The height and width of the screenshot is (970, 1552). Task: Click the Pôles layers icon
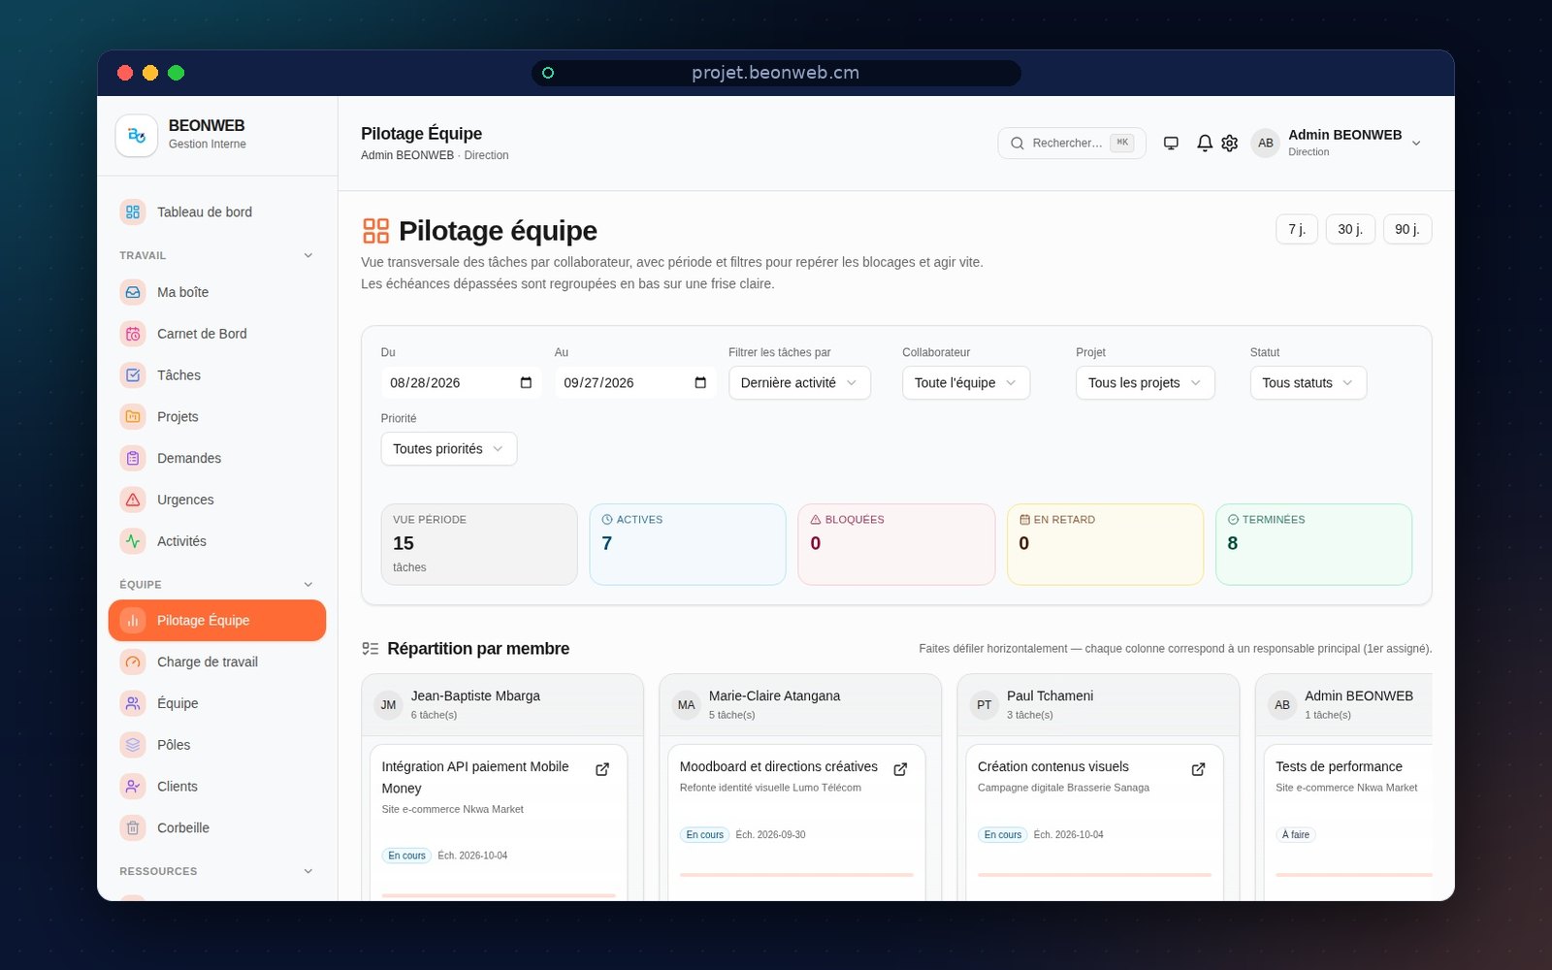133,745
